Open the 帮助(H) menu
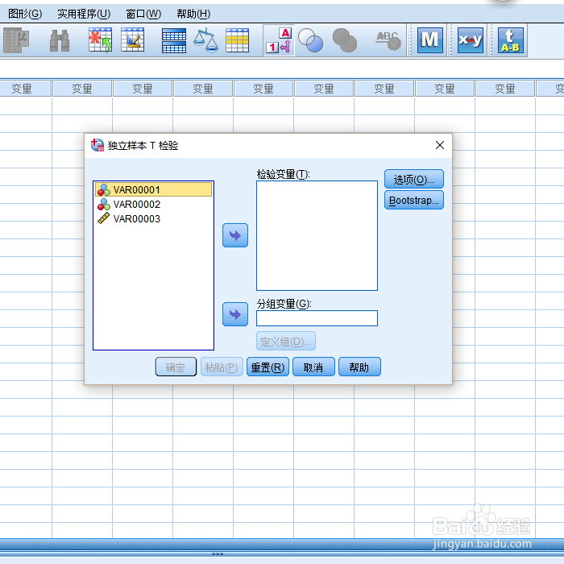The height and width of the screenshot is (564, 564). tap(193, 14)
